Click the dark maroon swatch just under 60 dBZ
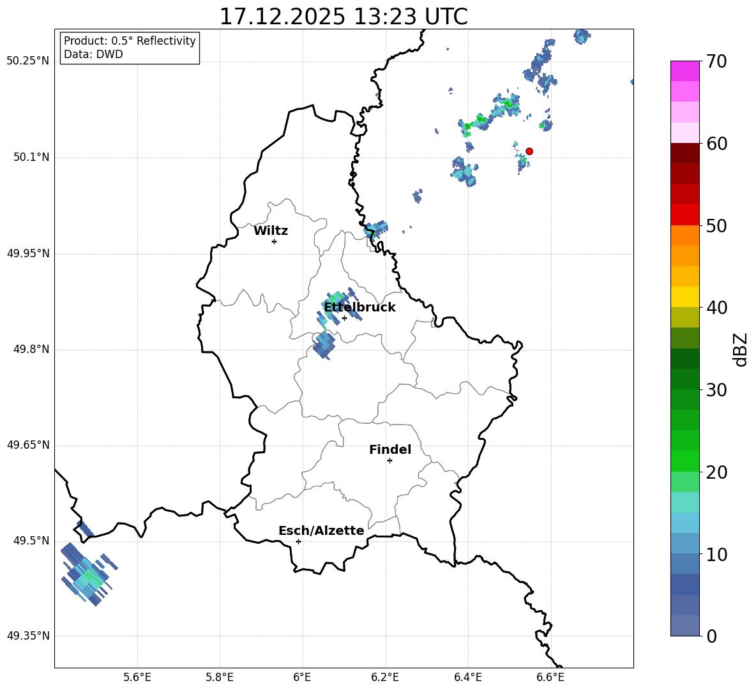 click(x=684, y=153)
